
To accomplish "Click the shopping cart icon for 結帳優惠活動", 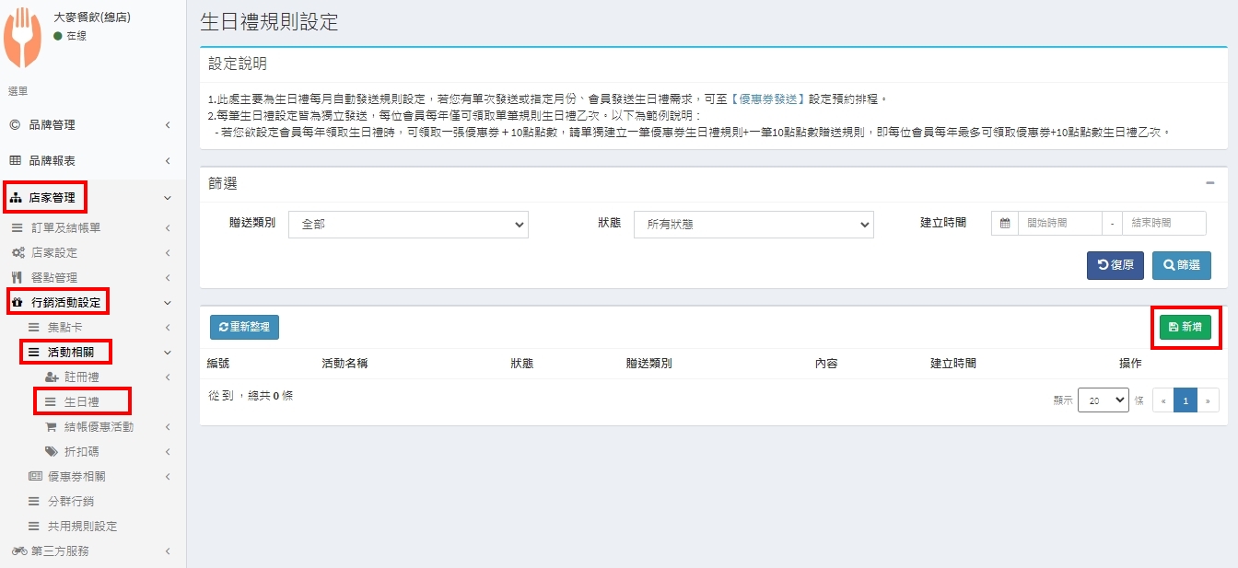I will [x=52, y=427].
